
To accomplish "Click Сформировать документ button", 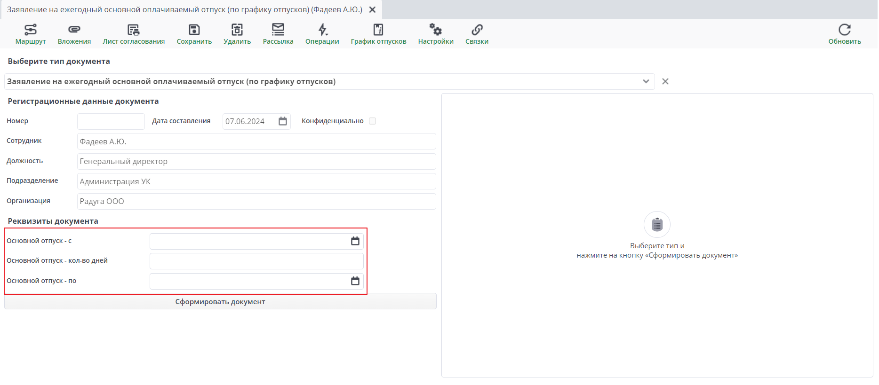I will [220, 301].
